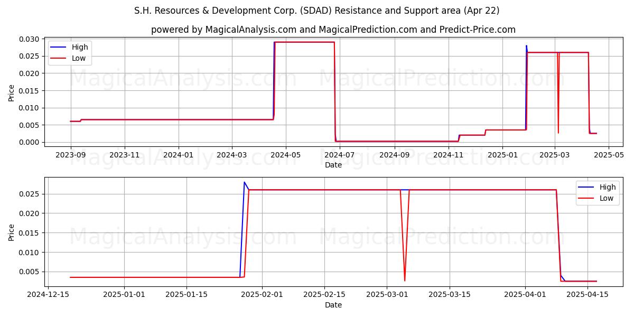Click the 2024-11 tick label
Viewport: 634px width, 317px height.
tap(448, 155)
